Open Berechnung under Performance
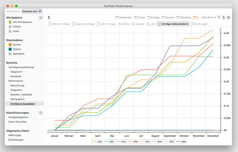Screen dimensions: 238x152 (17, 85)
